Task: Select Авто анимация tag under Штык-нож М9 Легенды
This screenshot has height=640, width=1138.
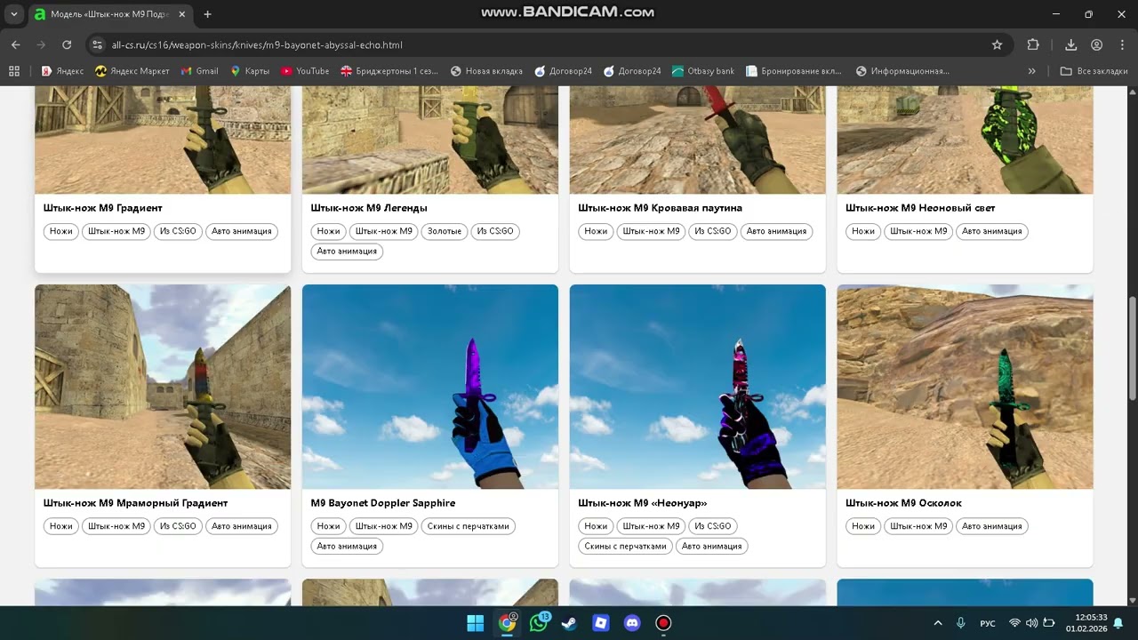Action: [347, 251]
